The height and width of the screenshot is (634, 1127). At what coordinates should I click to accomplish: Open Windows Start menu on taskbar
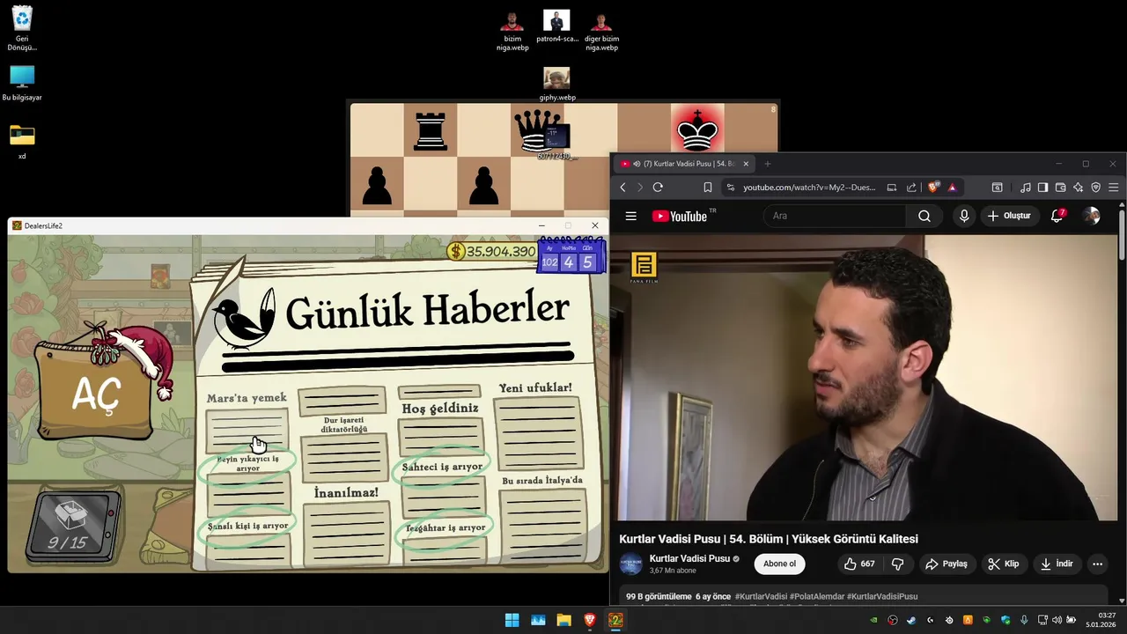[x=512, y=620]
